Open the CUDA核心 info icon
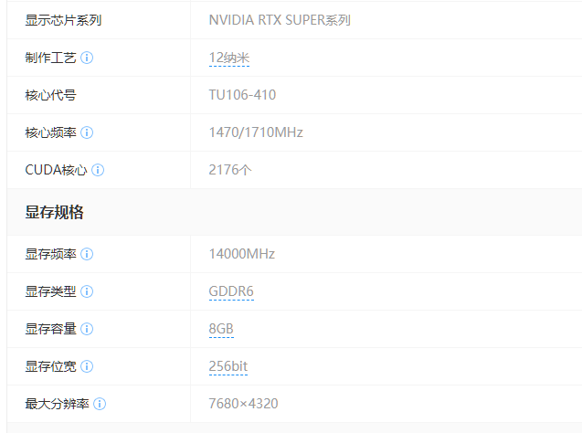Screen dimensions: 582x433 pos(98,170)
